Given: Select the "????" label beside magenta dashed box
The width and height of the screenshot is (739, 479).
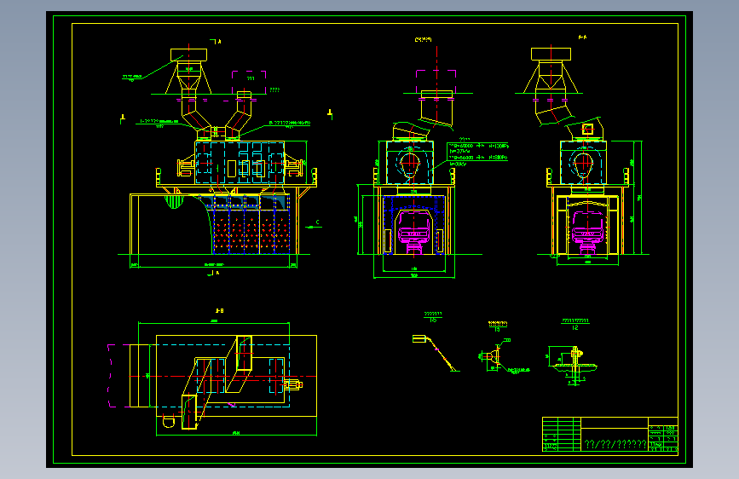Looking at the screenshot, I should click(x=274, y=89).
